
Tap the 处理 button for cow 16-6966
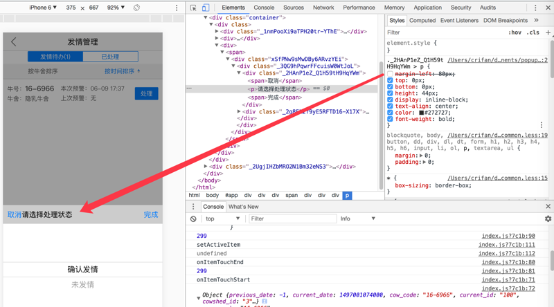click(146, 93)
